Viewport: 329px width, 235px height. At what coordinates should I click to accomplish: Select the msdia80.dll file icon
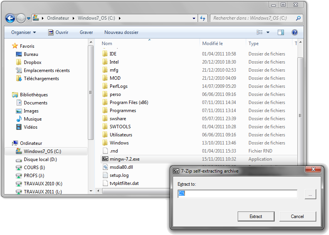pos(105,167)
